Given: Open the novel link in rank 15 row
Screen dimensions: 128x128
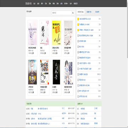Looking at the screenshot, I should [x=83, y=96].
